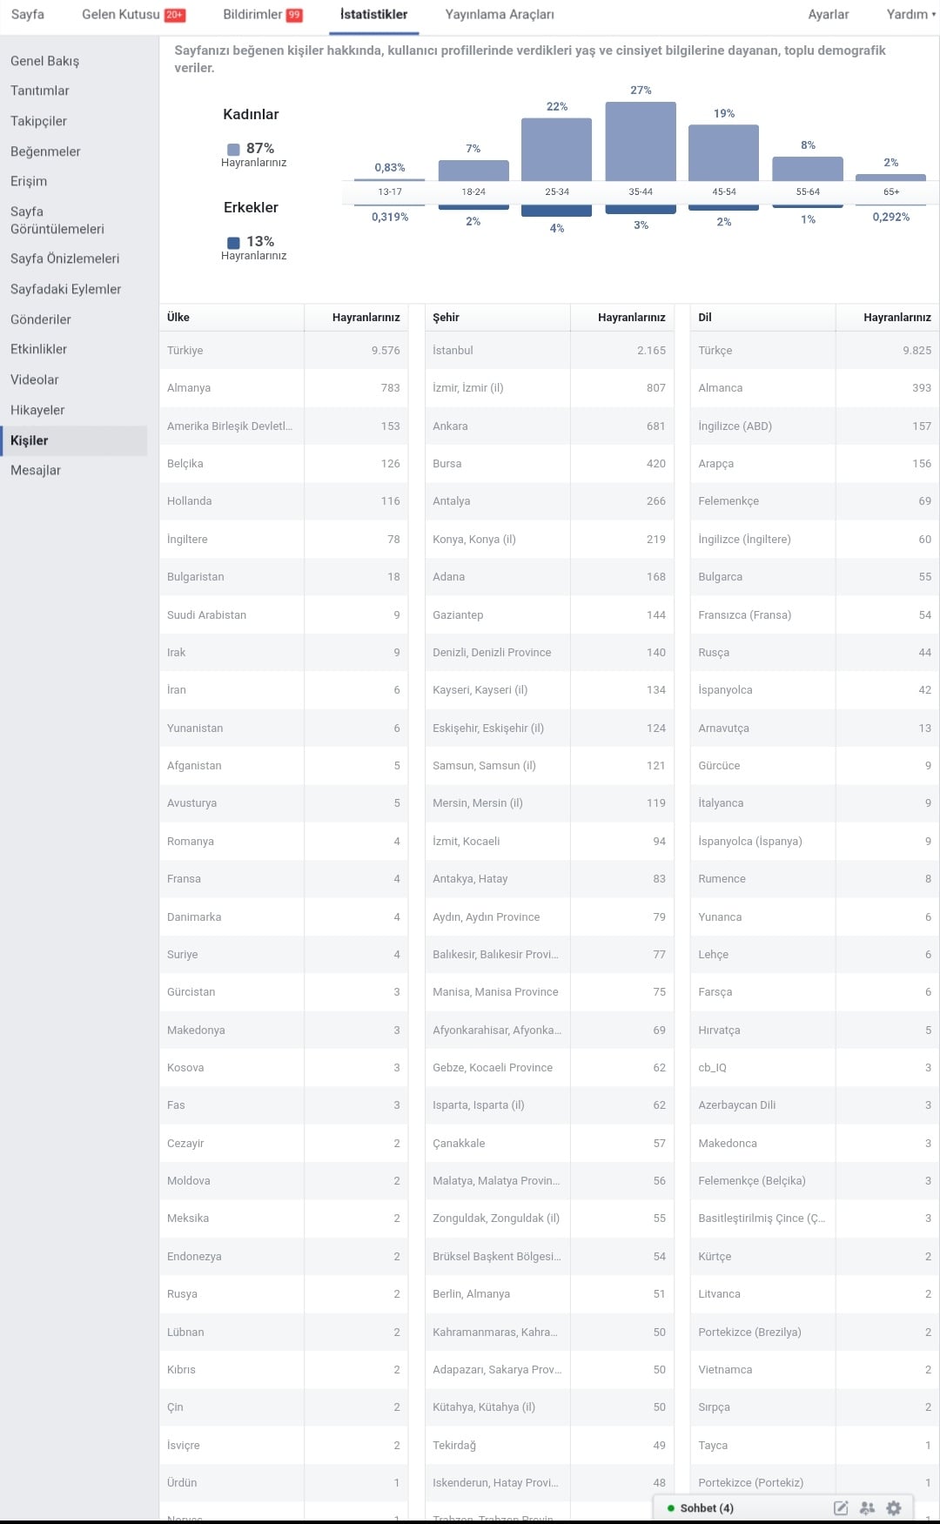Screen dimensions: 940x1524
Task: Select Genel Bakış in the sidebar
Action: click(x=45, y=61)
